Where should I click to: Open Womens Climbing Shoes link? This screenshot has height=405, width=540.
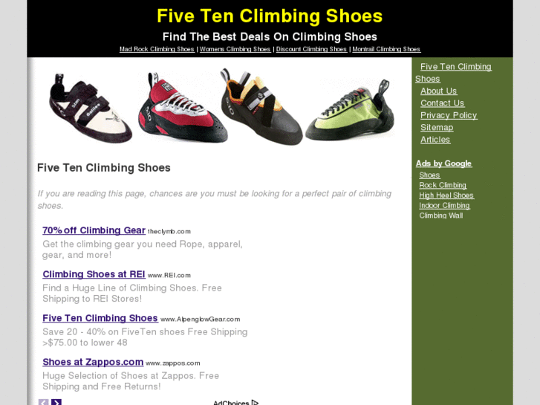[235, 49]
